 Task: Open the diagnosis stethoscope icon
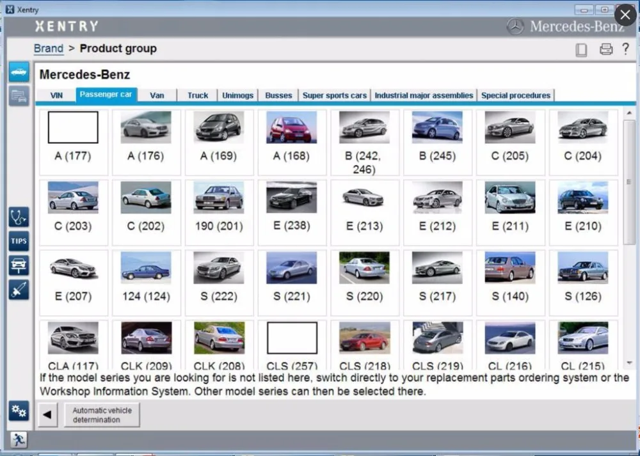point(19,217)
